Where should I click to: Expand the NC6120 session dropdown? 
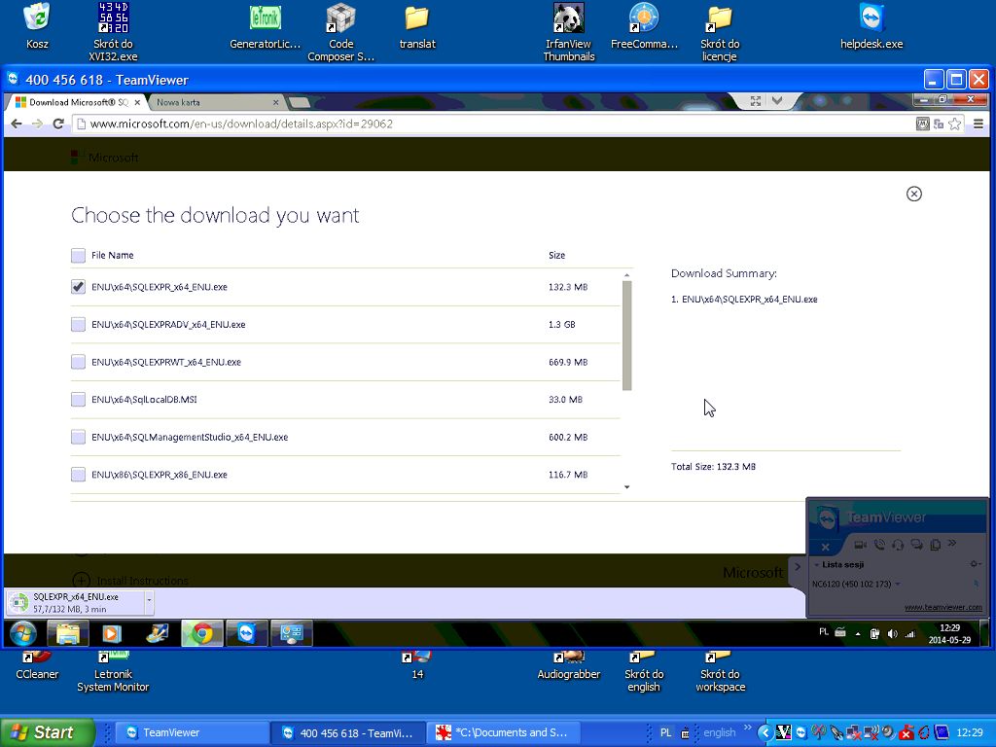click(x=897, y=585)
